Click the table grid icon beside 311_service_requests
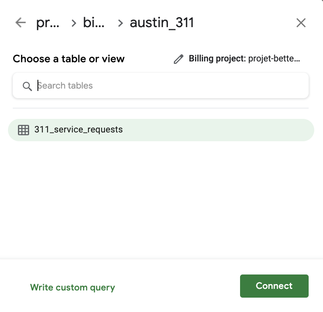 pyautogui.click(x=24, y=130)
